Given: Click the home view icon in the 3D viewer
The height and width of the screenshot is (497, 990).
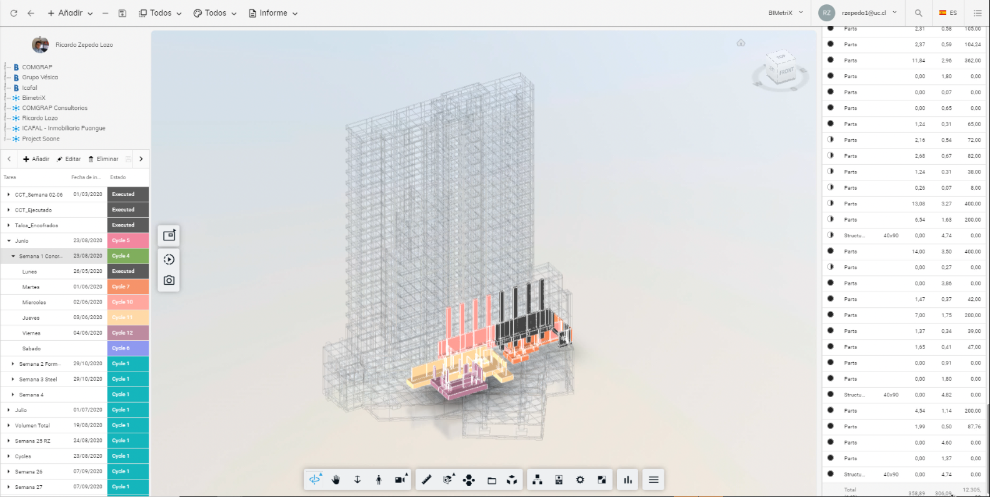Looking at the screenshot, I should tap(741, 43).
